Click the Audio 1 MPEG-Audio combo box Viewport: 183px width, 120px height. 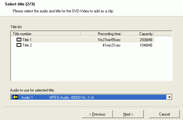click(x=91, y=97)
